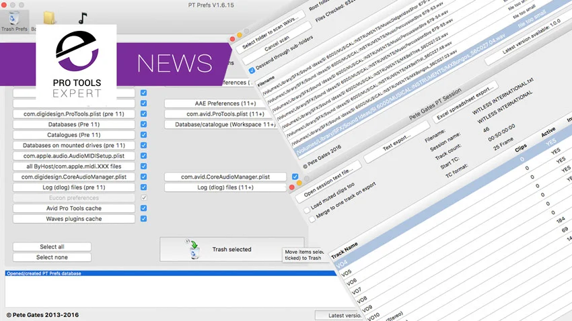Toggle Descend through sub-folders checkbox
Viewport: 572px width, 321px height.
pyautogui.click(x=252, y=71)
